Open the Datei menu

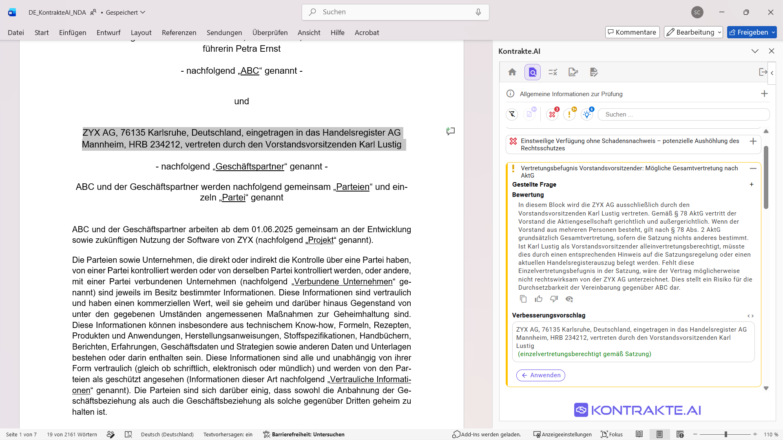pyautogui.click(x=16, y=33)
